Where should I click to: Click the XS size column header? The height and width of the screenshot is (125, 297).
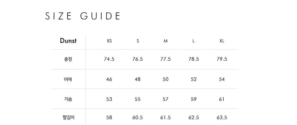coord(109,41)
